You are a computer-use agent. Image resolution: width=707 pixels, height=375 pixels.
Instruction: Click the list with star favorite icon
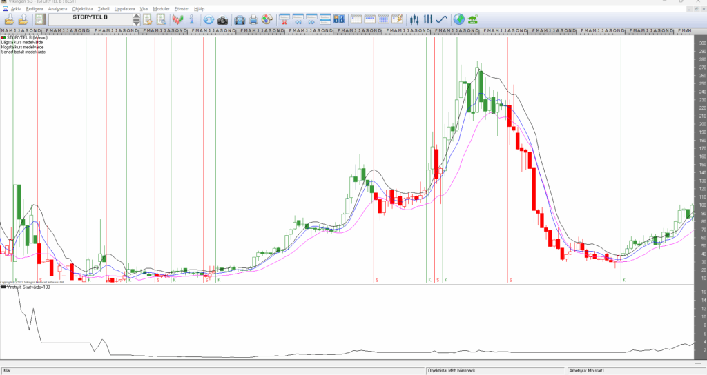pyautogui.click(x=148, y=19)
